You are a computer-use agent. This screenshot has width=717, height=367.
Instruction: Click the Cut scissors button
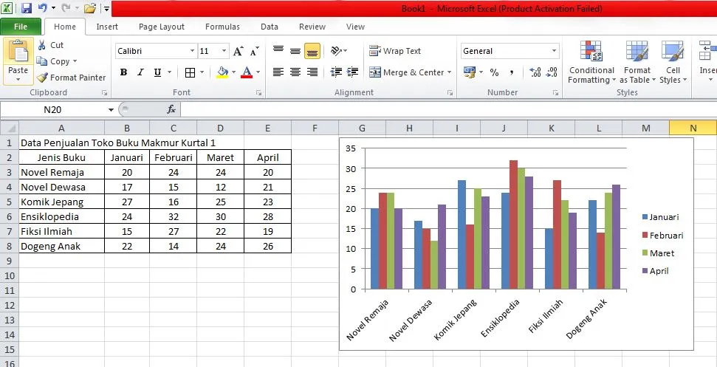tap(50, 45)
